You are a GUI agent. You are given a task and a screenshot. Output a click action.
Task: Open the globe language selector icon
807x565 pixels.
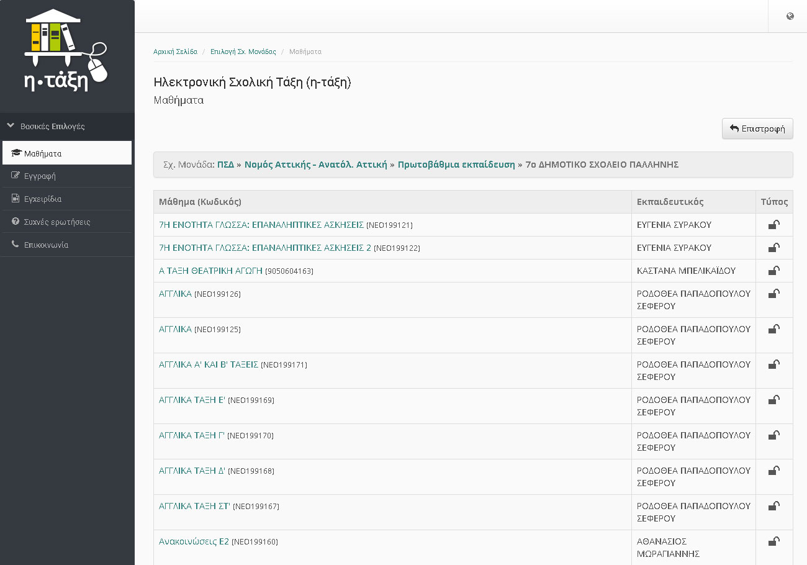790,17
